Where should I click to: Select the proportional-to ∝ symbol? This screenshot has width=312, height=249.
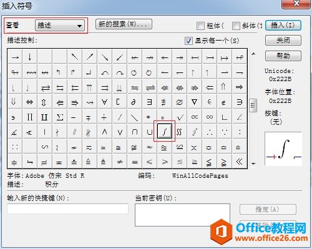coord(195,117)
